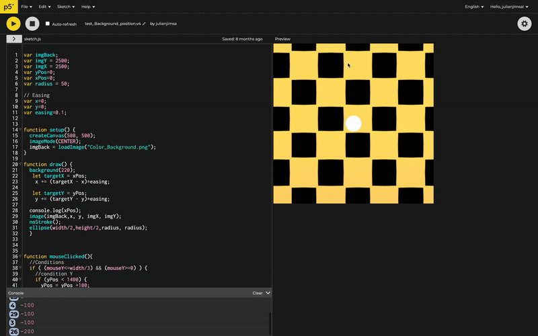This screenshot has height=336, width=538.
Task: Click the sketch name test_Background_position.v4
Action: pyautogui.click(x=112, y=24)
